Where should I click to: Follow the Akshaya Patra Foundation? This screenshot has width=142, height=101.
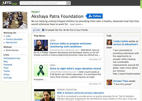[94, 16]
